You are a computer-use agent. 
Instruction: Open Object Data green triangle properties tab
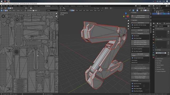tap(154, 55)
